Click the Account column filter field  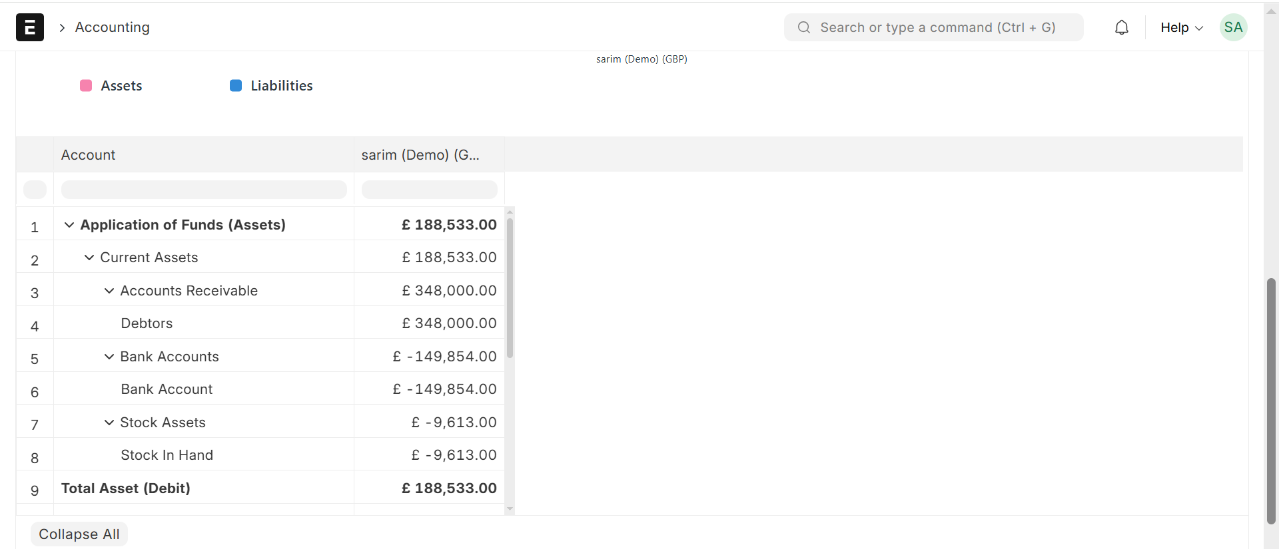[204, 190]
